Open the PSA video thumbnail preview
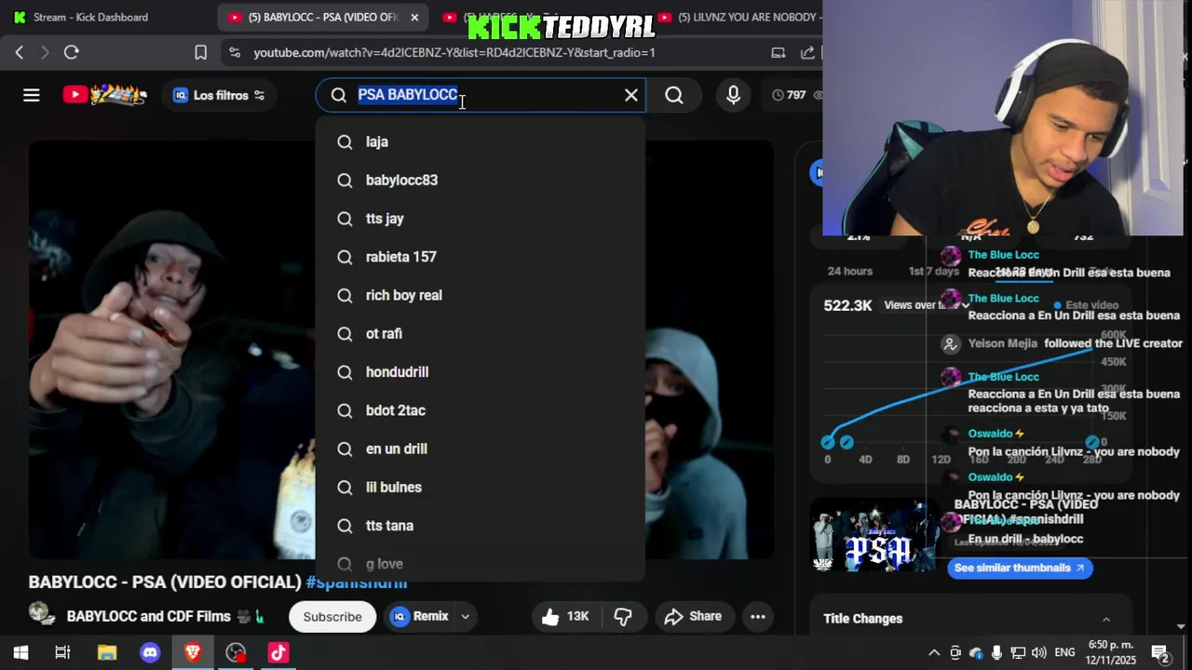Image resolution: width=1192 pixels, height=670 pixels. coord(875,534)
